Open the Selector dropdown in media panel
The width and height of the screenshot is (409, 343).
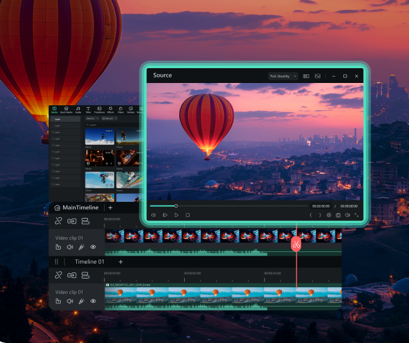point(92,118)
